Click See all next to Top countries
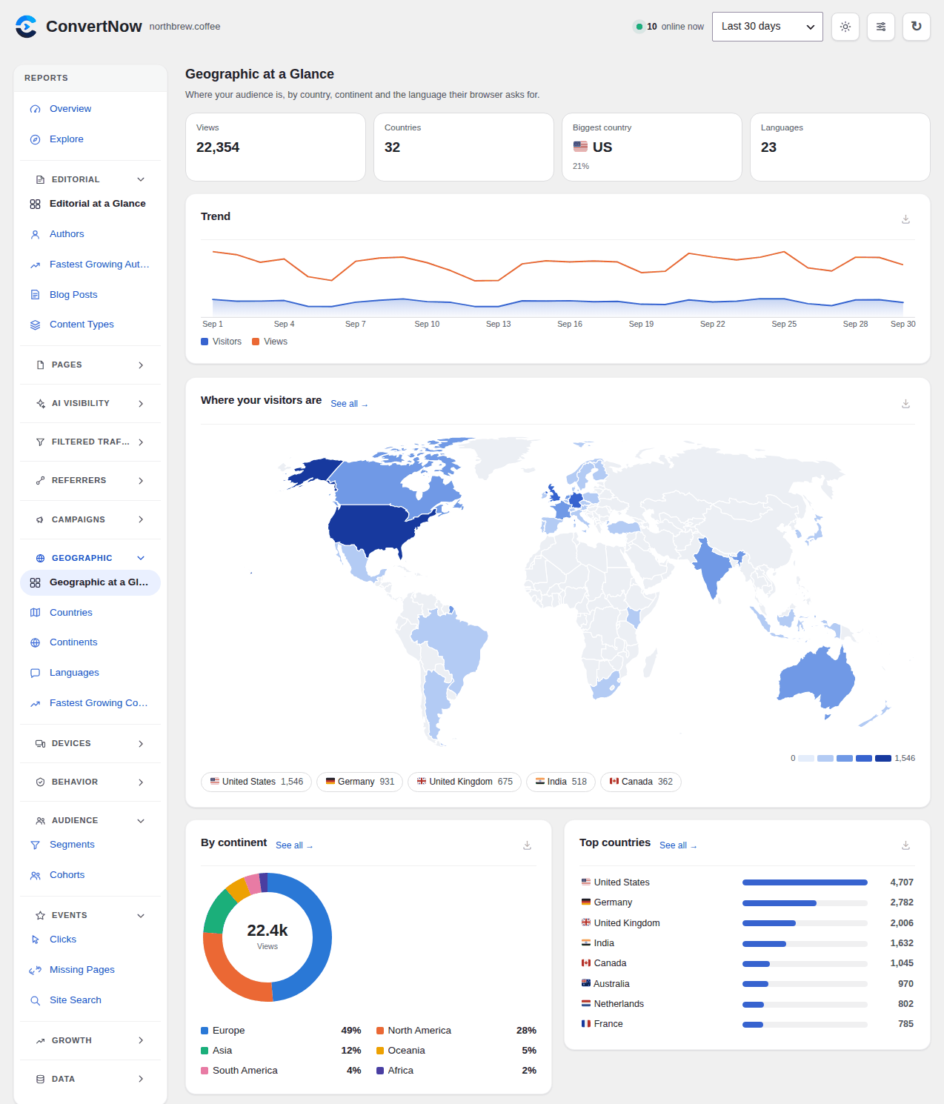The height and width of the screenshot is (1104, 944). click(678, 845)
